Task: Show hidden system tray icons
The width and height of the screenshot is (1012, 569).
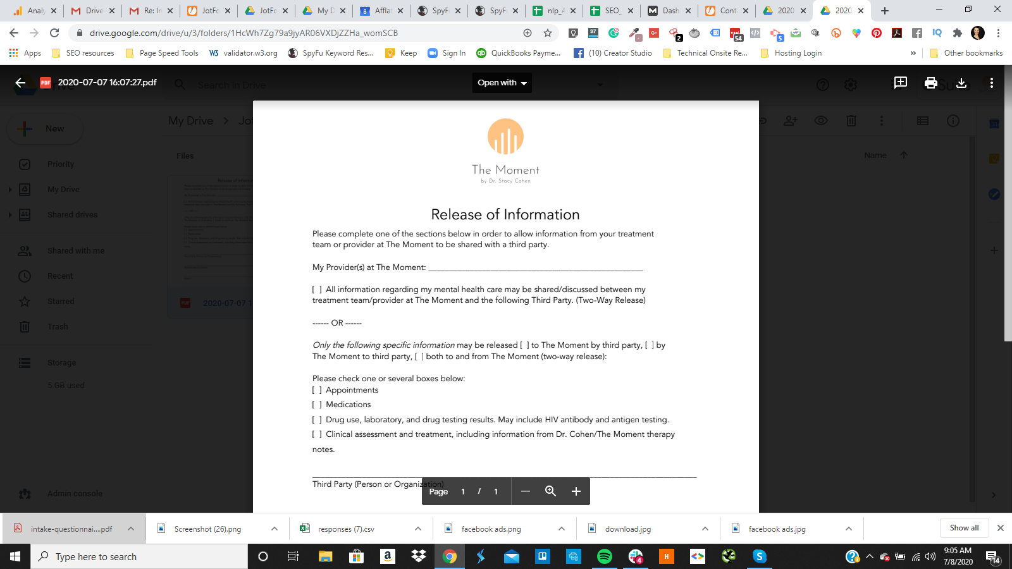Action: [869, 557]
